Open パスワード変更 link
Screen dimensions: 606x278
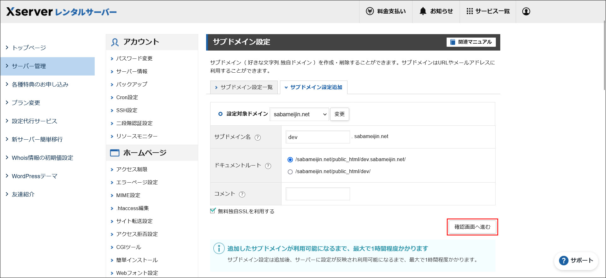coord(134,58)
